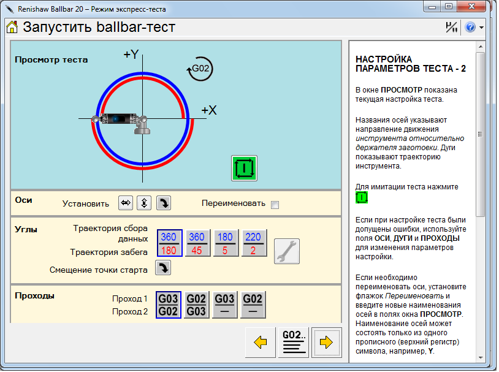Select the single G02 pass option
Viewport: 499px width, 372px height.
click(253, 305)
